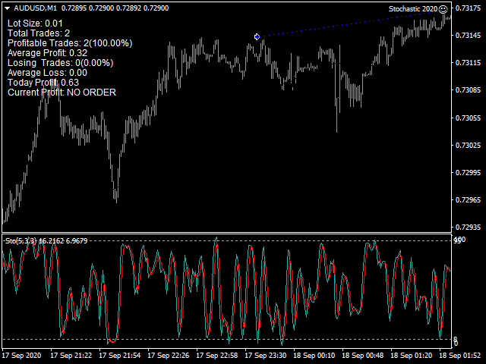Select the "AUDUSD,M1" symbol label
Screen dimensions: 486x364
[36, 8]
